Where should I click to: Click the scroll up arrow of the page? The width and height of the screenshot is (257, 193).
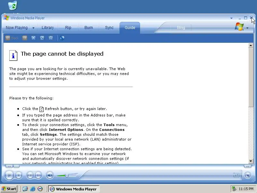[251, 45]
